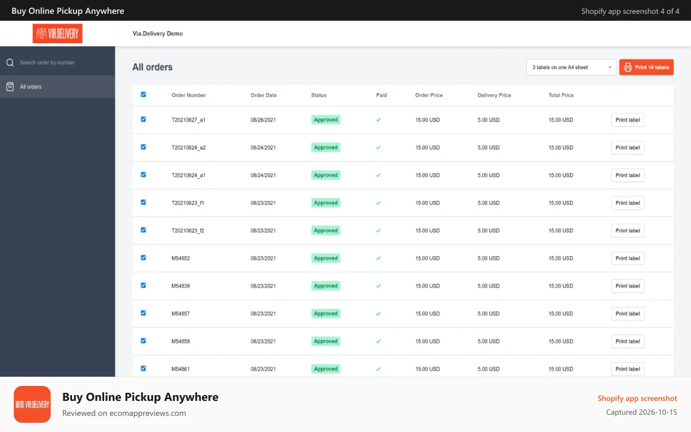Uncheck order T20210623_f1 checkbox
This screenshot has height=432, width=691.
pos(143,202)
